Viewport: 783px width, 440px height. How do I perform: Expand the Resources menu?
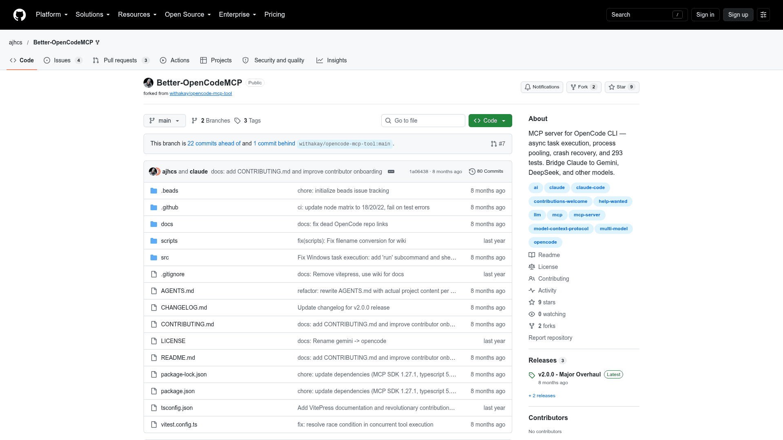pos(137,15)
